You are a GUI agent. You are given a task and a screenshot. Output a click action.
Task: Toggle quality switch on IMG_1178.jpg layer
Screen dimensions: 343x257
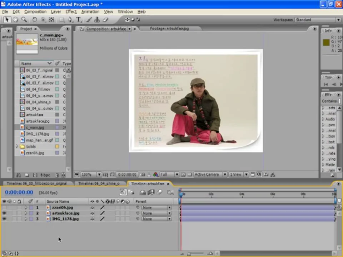click(102, 219)
